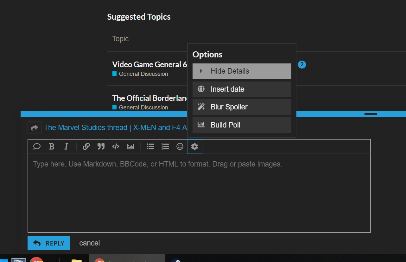Grab the composer resize grippie handle
Image resolution: width=406 pixels, height=262 pixels.
371,114
